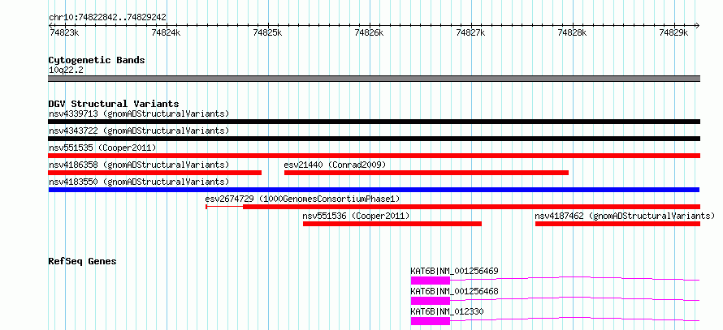The width and height of the screenshot is (723, 330).
Task: Click the nsv4339713 black variant bar
Action: [374, 122]
